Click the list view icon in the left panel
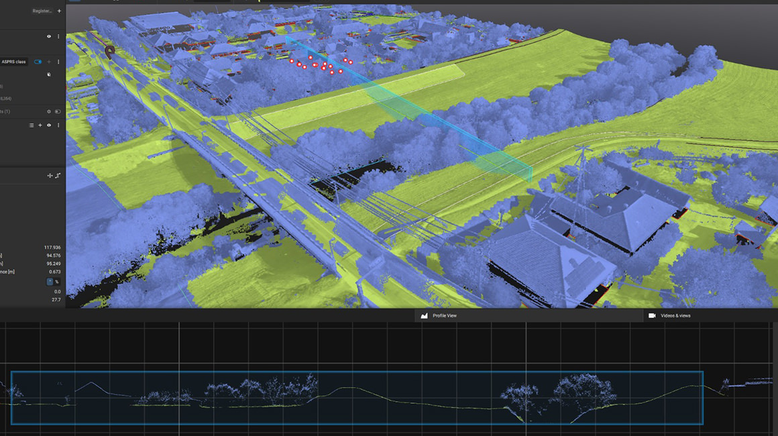The width and height of the screenshot is (778, 436). [31, 125]
